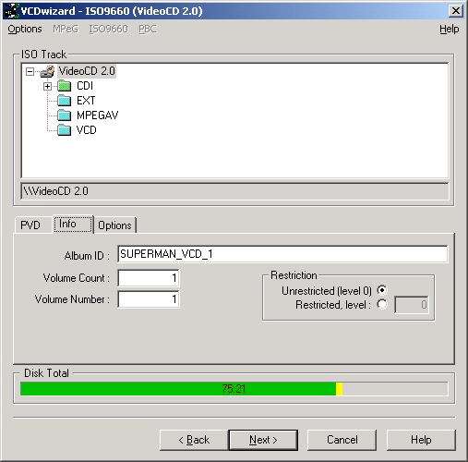The image size is (468, 462).
Task: Collapse the VideoCD 2.0 root node
Action: coord(30,72)
